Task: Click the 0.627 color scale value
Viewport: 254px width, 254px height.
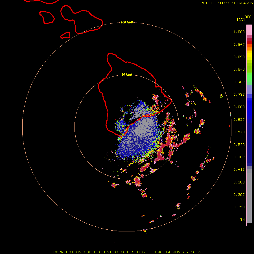Action: click(x=239, y=120)
